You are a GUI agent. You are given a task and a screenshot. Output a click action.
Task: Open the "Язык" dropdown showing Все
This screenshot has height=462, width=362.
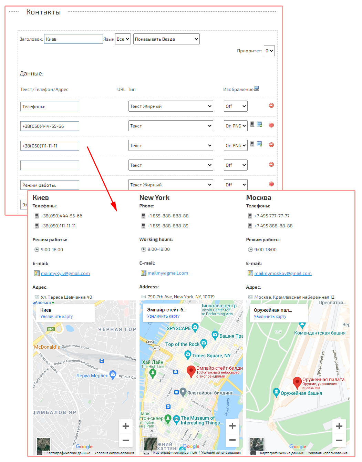[x=123, y=39]
